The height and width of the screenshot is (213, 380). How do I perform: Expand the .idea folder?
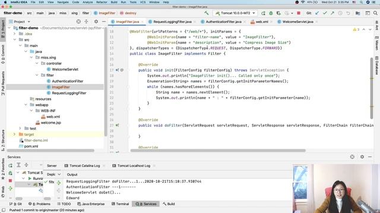click(15, 34)
